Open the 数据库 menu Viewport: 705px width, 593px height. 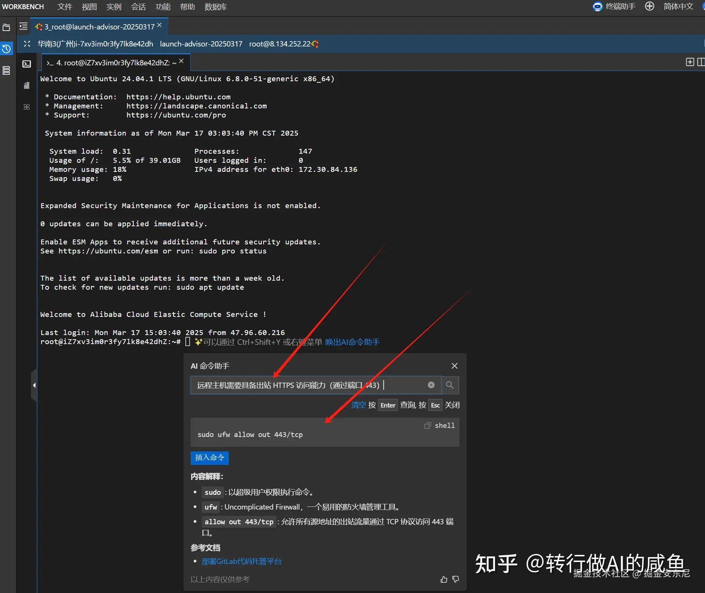216,7
